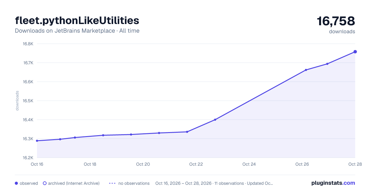Click the Oct 28 x-axis label
Image resolution: width=370 pixels, height=194 pixels.
click(x=355, y=164)
